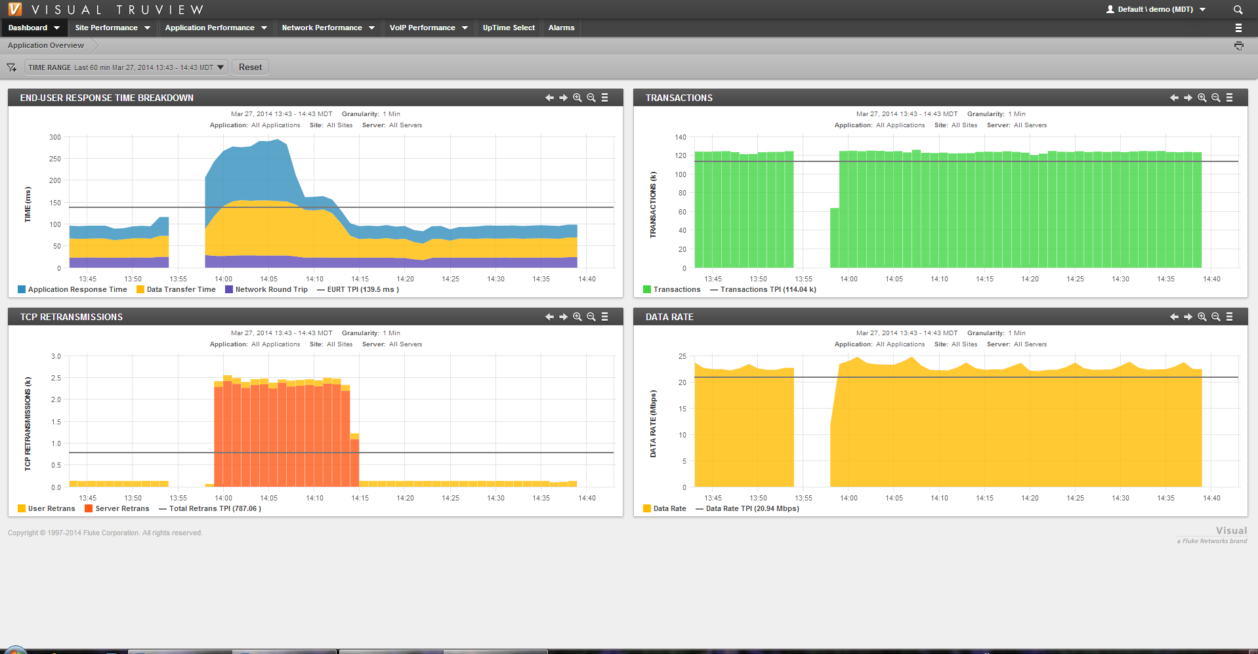Open Transactions panel menu

(x=1230, y=98)
